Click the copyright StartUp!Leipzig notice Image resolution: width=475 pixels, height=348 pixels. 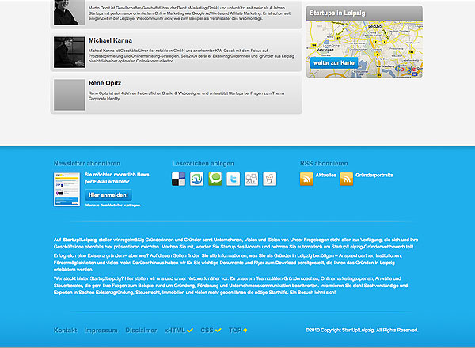coord(362,330)
